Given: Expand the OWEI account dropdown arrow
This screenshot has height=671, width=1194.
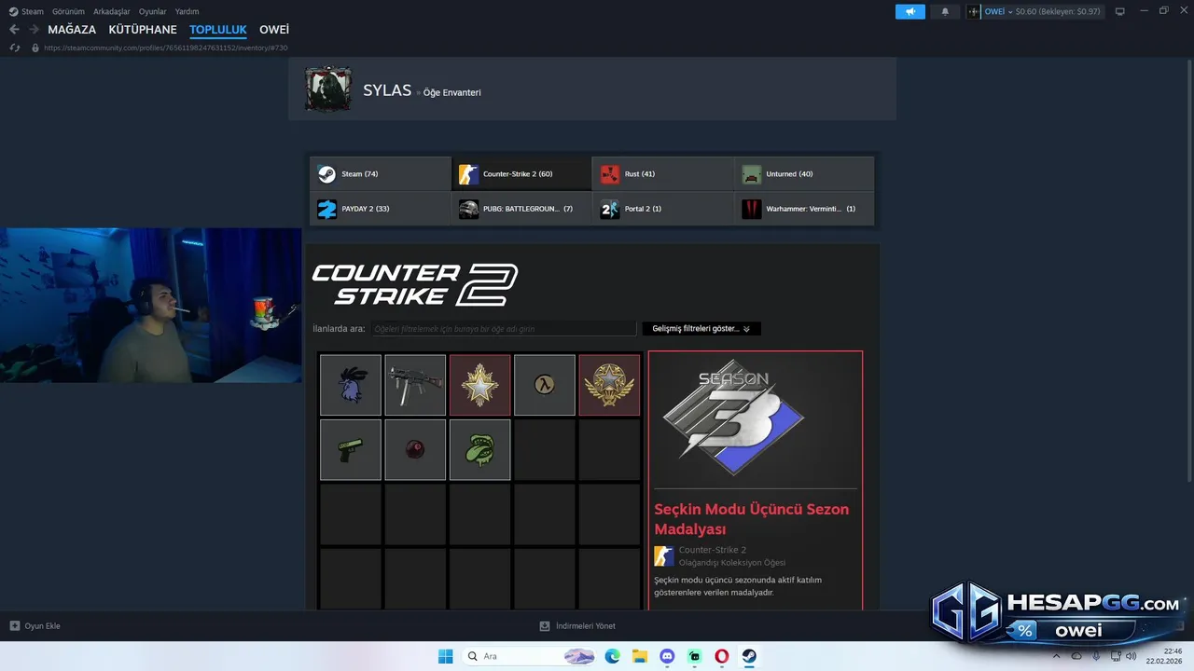Looking at the screenshot, I should pos(1010,12).
